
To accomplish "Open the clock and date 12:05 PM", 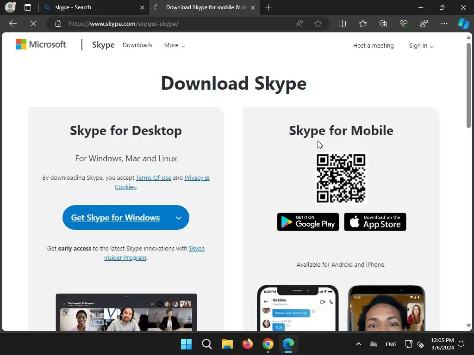I will 442,344.
